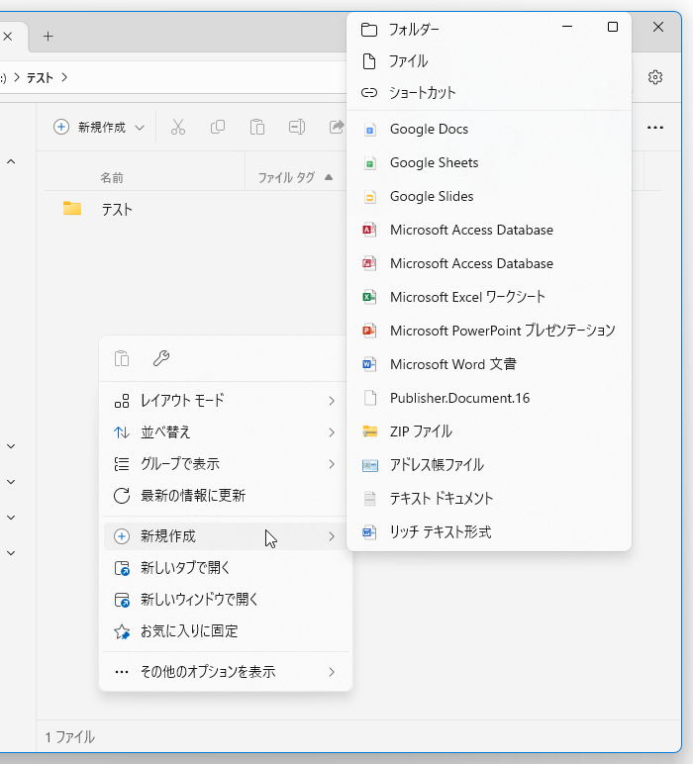Create Microsoft Excel ワークシート

click(x=489, y=297)
